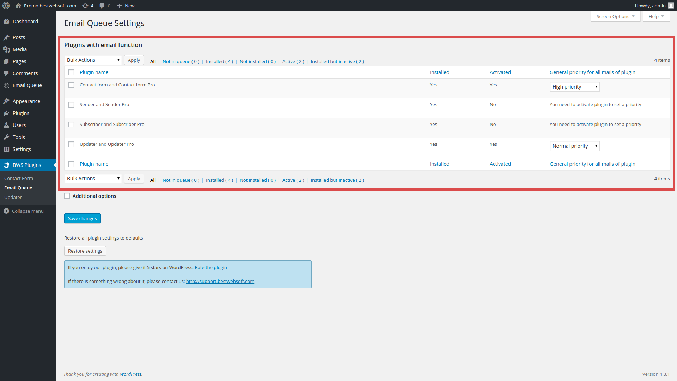Click the Users person icon
Image resolution: width=677 pixels, height=381 pixels.
pyautogui.click(x=6, y=125)
